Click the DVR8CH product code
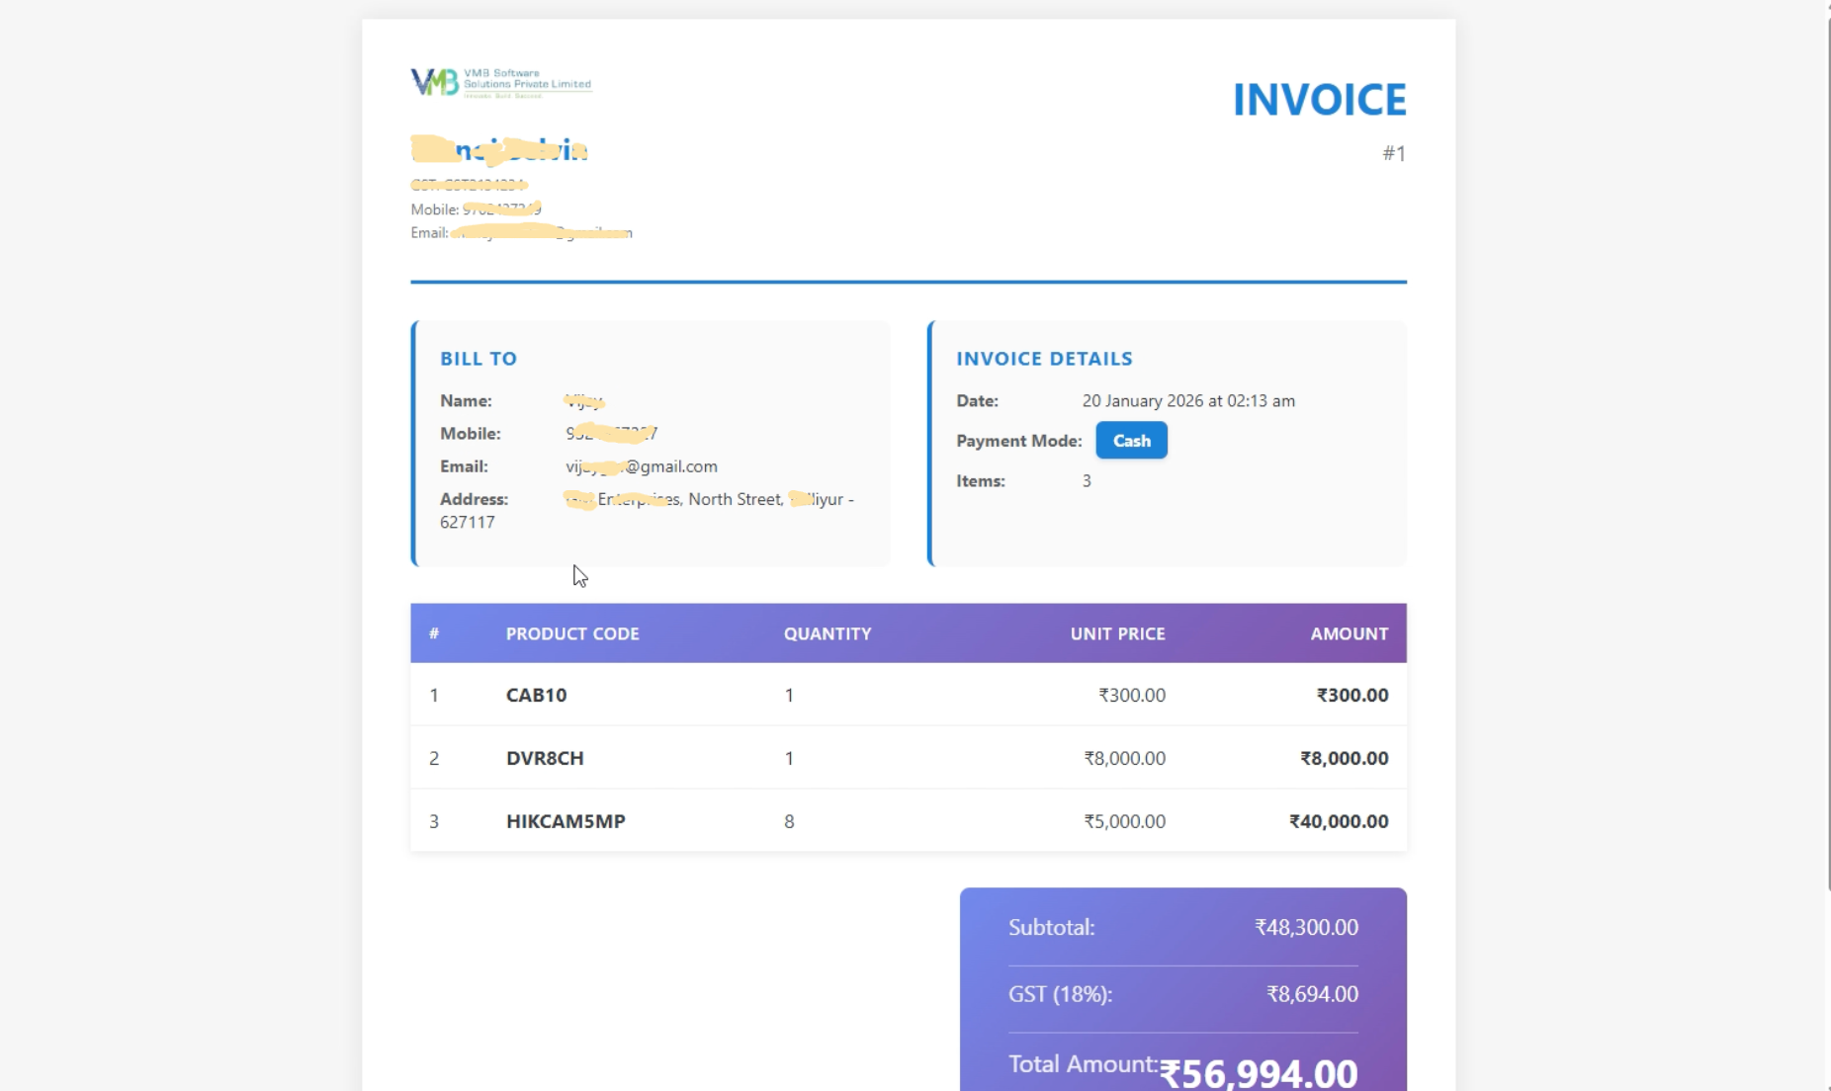The image size is (1831, 1091). pos(545,758)
